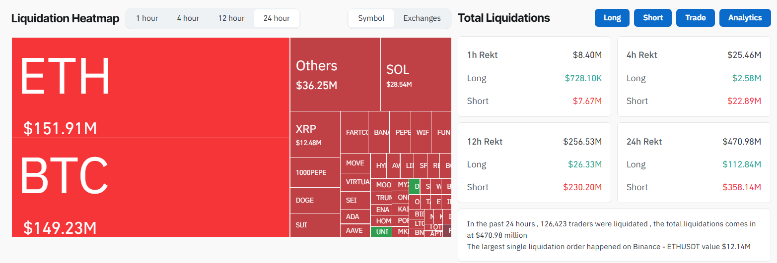Select the 24 hour timeframe tab
The height and width of the screenshot is (263, 777).
click(x=277, y=18)
